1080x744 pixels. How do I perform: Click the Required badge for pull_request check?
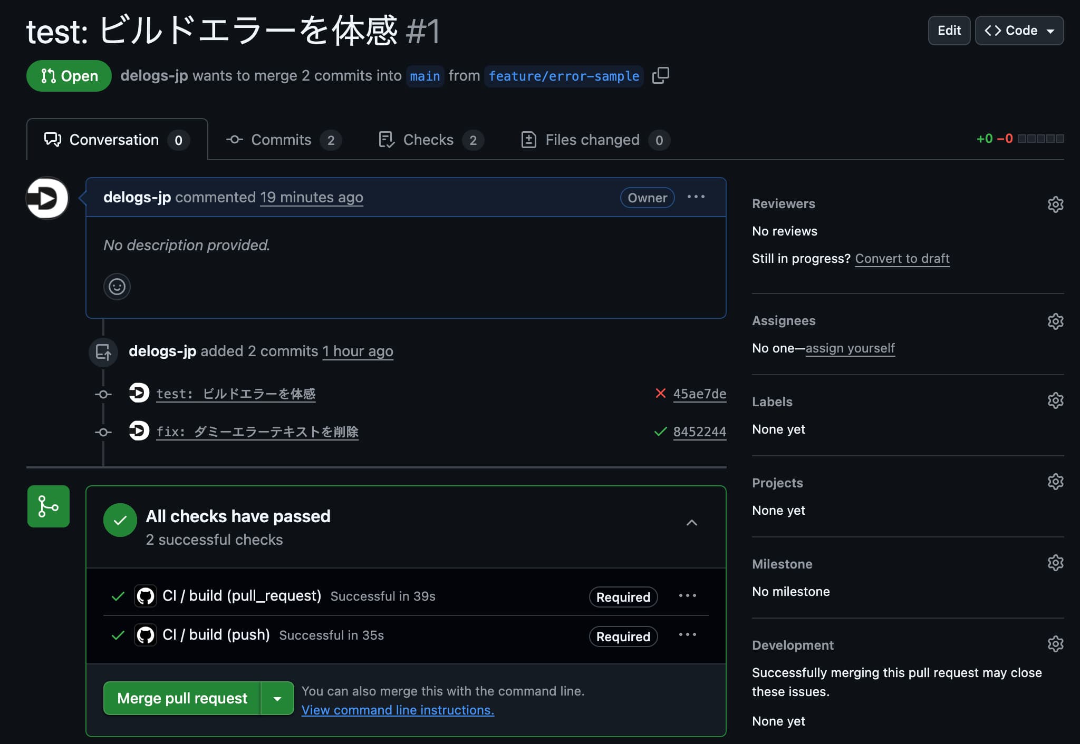[x=623, y=597]
